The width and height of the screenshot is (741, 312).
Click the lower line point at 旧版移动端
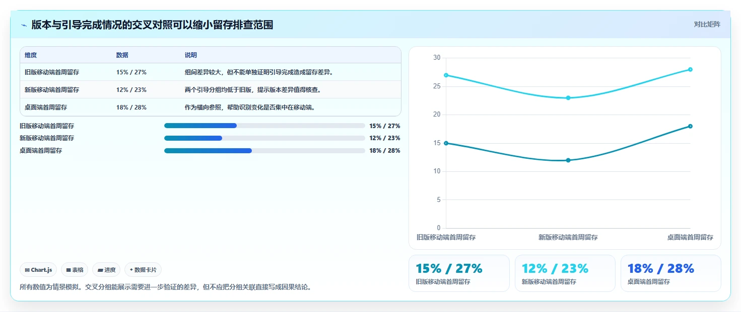point(446,143)
